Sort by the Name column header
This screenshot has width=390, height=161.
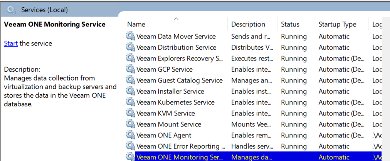coord(136,24)
